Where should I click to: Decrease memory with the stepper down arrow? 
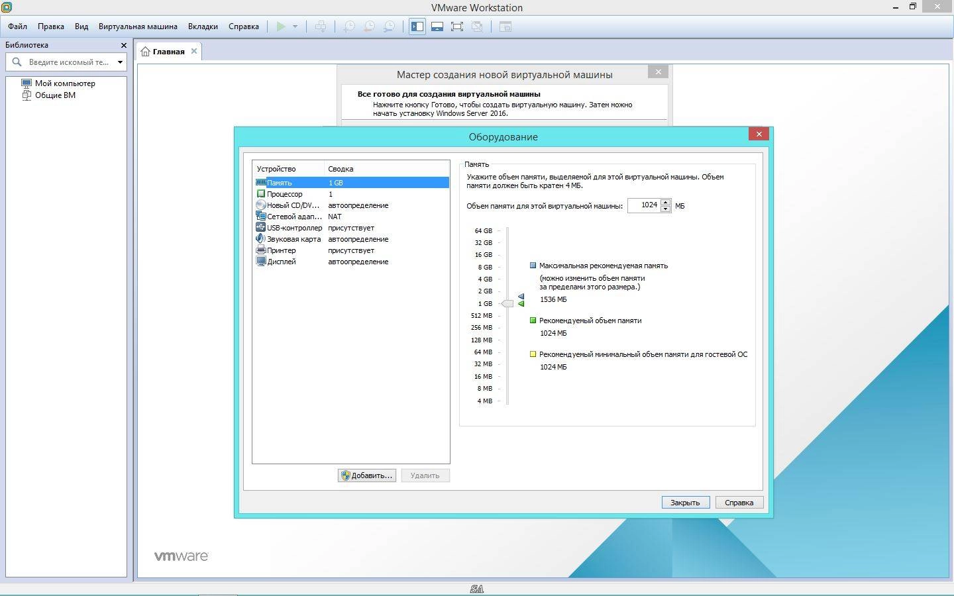pyautogui.click(x=666, y=209)
